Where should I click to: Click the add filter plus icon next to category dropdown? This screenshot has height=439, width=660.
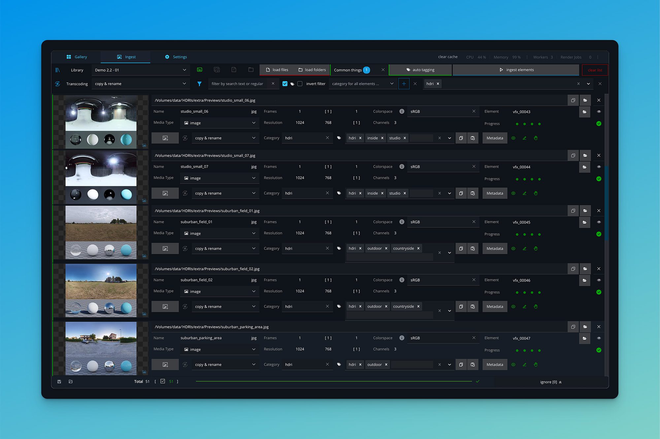pyautogui.click(x=404, y=84)
